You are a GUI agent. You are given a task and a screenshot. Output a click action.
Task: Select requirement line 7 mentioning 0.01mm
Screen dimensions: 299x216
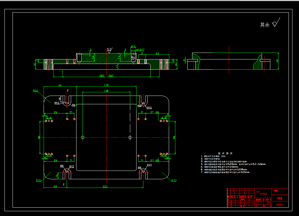coord(226,172)
